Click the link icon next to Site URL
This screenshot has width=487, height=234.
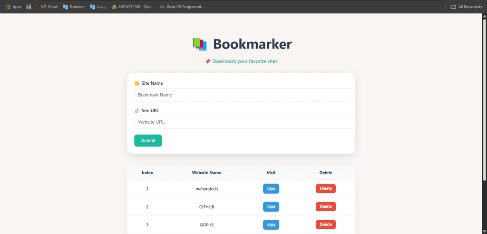click(137, 111)
